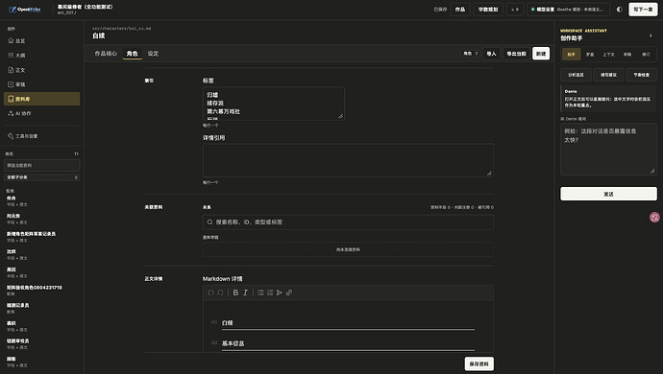
Task: Insert a link in Markdown editor
Action: click(x=289, y=292)
